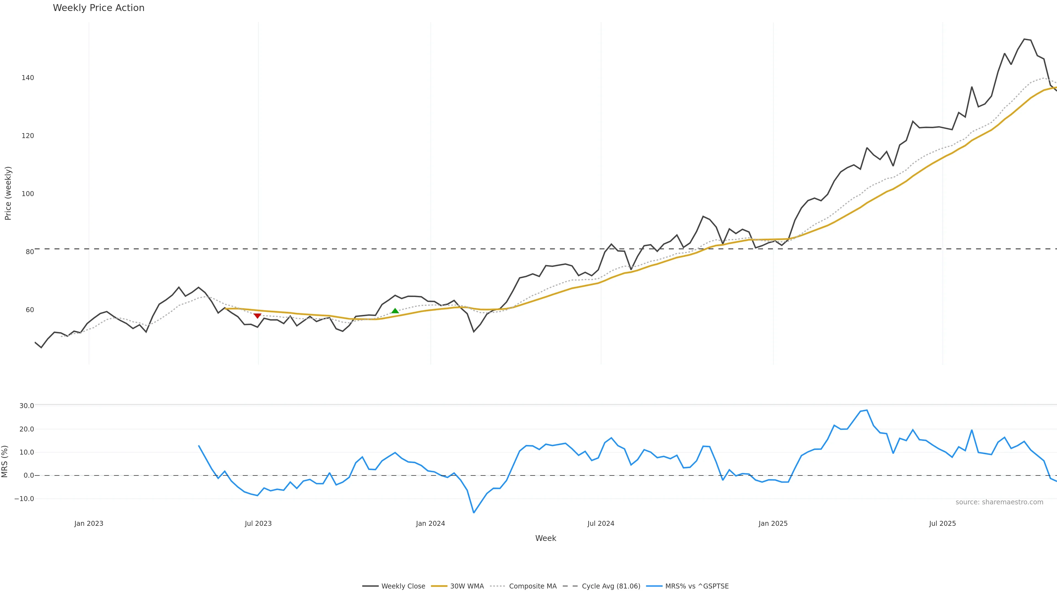
Task: Click the Jul 2025 x-axis label
Action: (942, 524)
